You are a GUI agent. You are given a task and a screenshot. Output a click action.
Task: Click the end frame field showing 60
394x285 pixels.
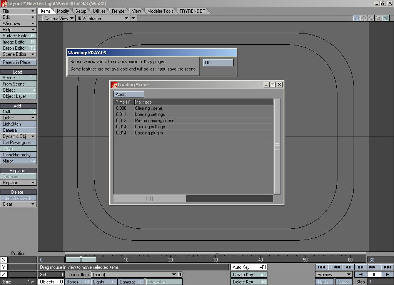tap(380, 260)
